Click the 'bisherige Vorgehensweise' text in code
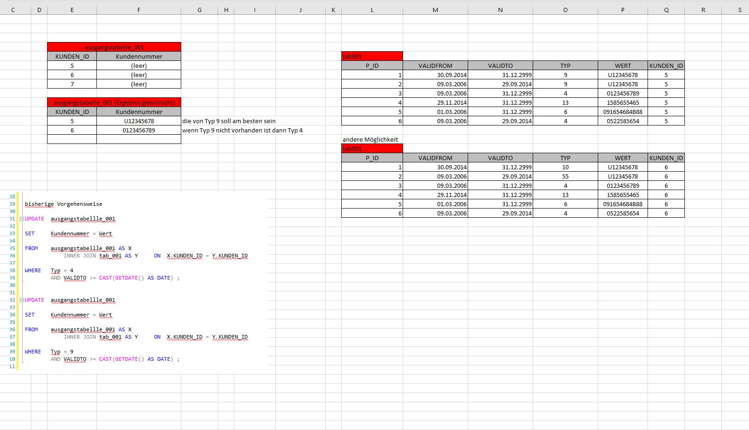The image size is (749, 430). [x=64, y=204]
